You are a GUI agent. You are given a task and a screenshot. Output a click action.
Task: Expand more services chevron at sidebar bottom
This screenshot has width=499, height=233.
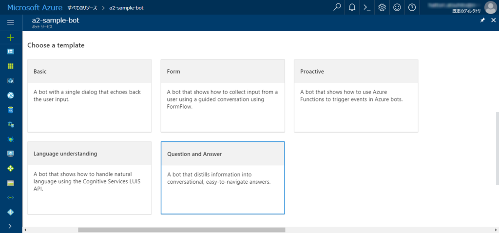(x=11, y=226)
